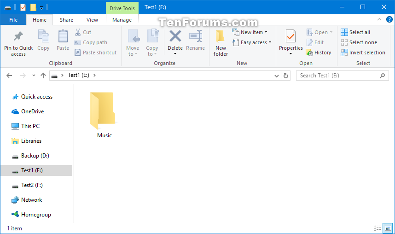Click the Edit ribbon button
Image resolution: width=395 pixels, height=234 pixels.
315,42
